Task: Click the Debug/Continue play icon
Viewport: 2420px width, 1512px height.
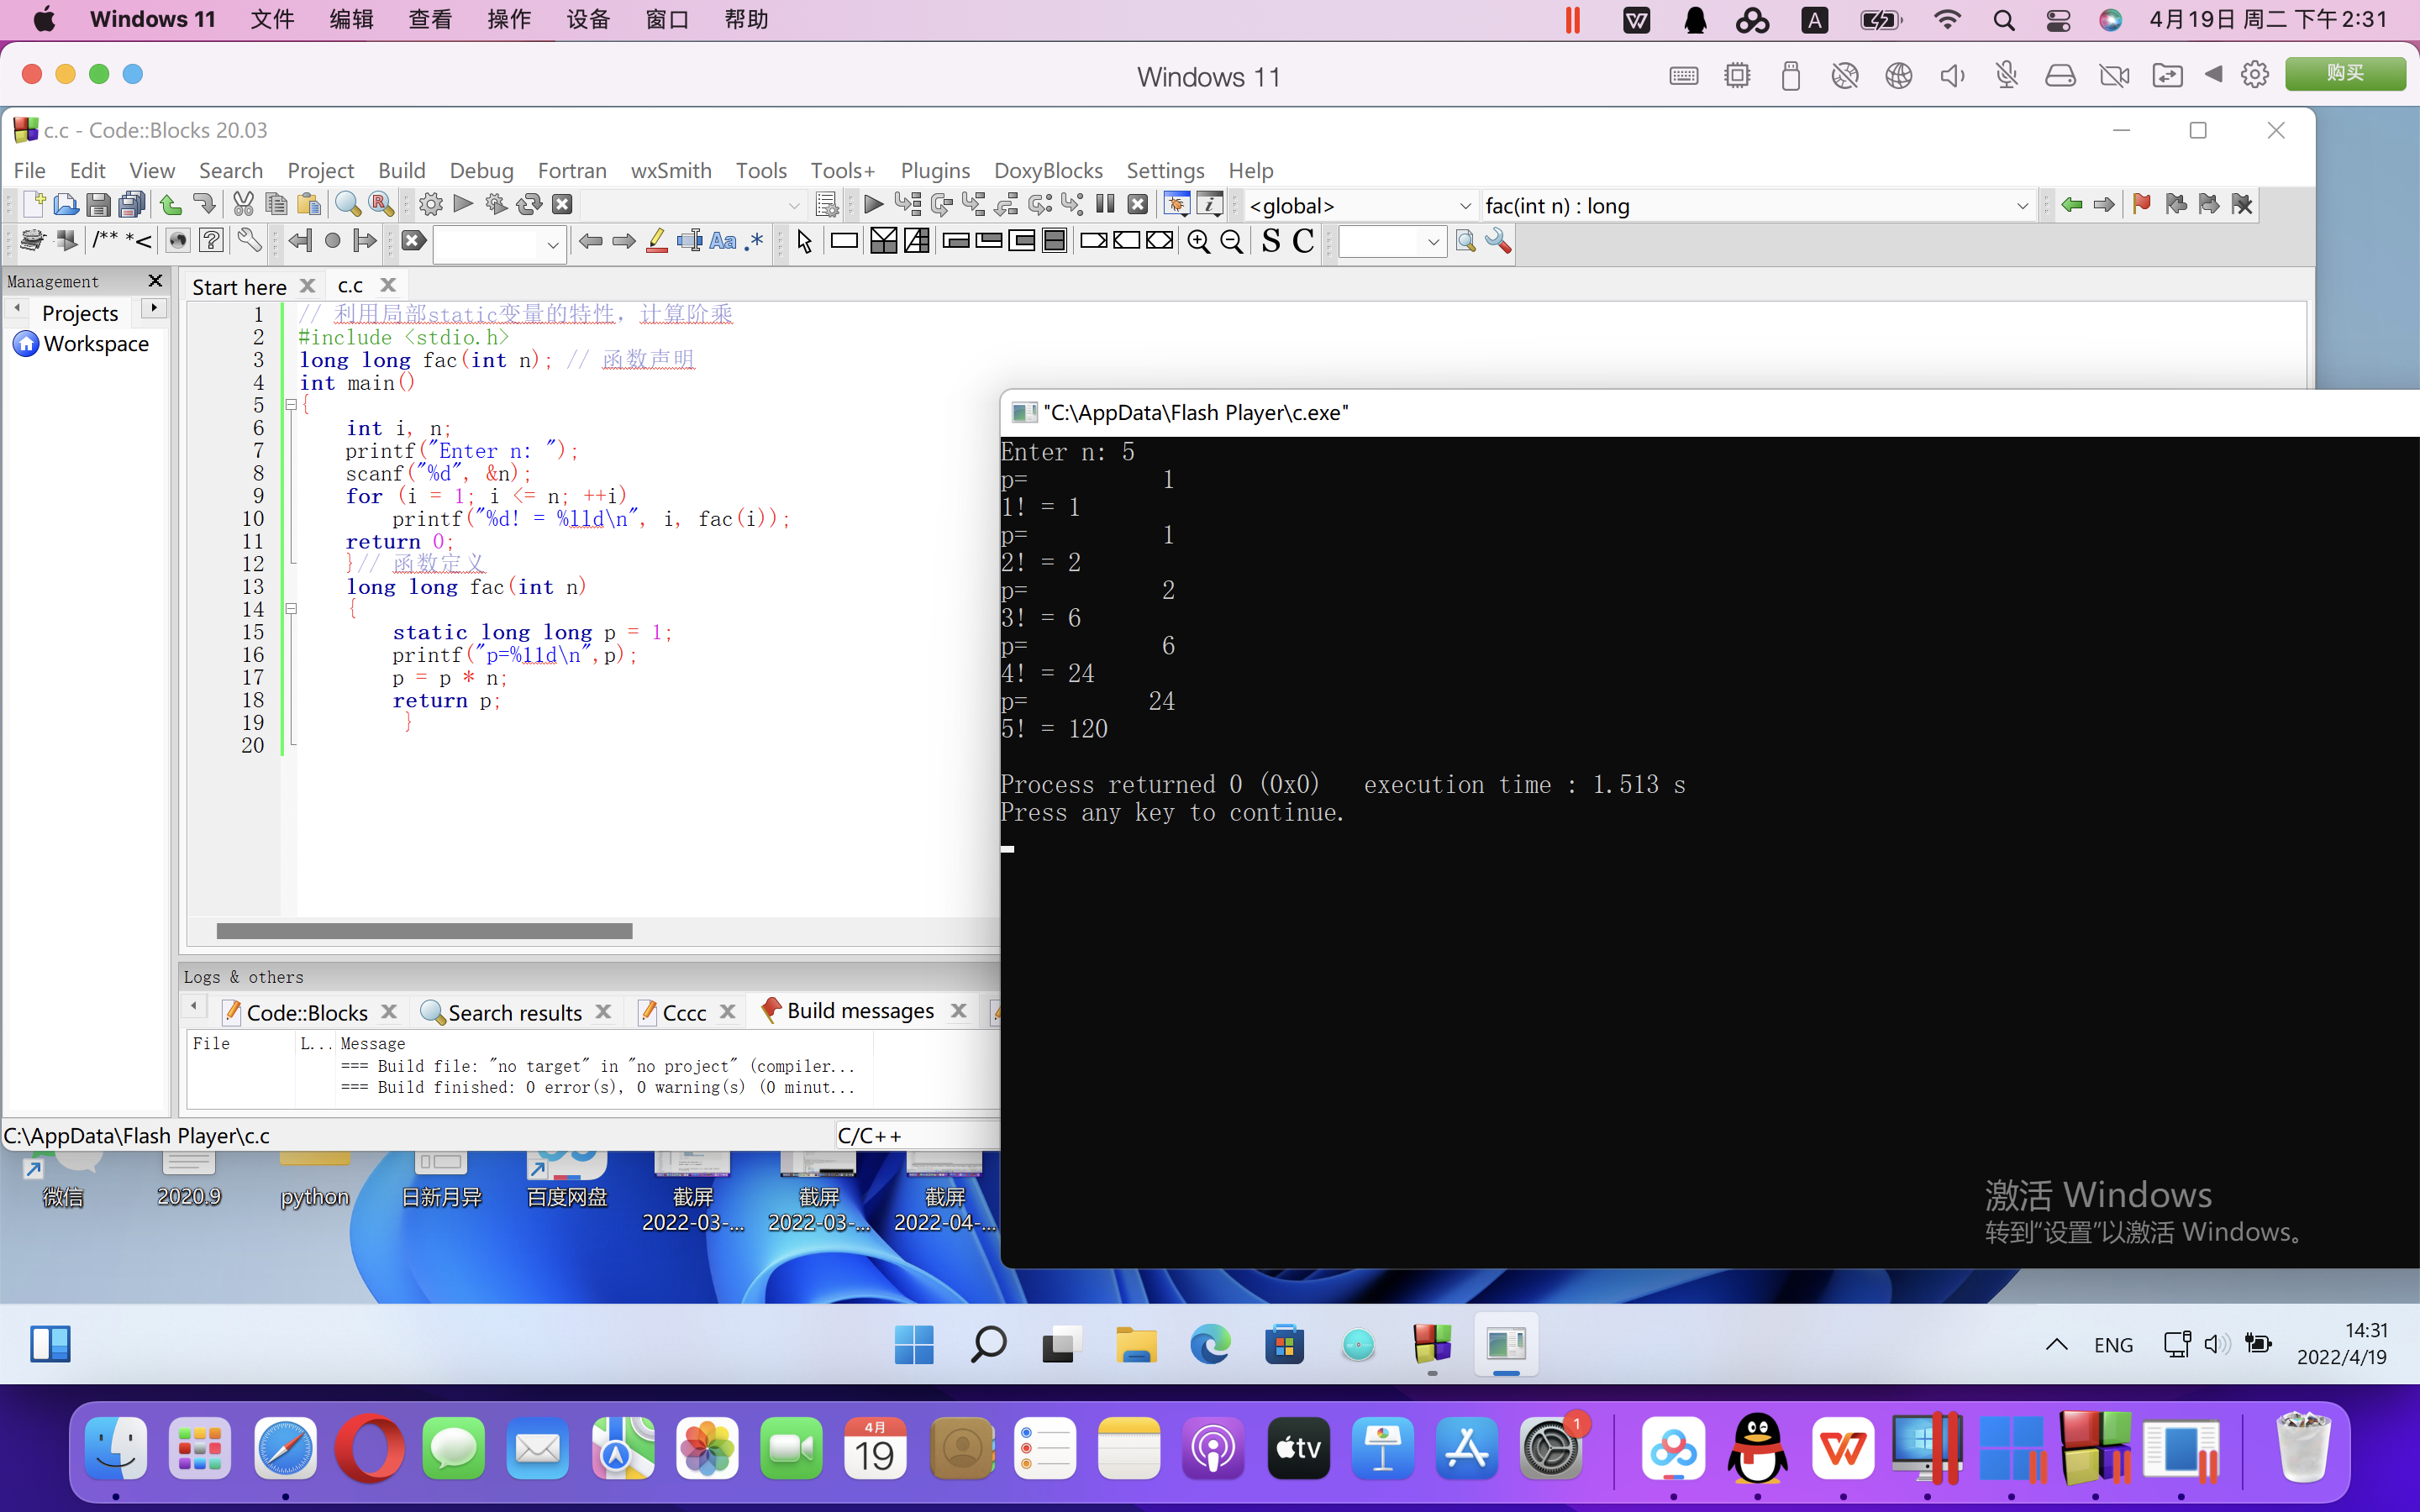Action: pyautogui.click(x=873, y=205)
